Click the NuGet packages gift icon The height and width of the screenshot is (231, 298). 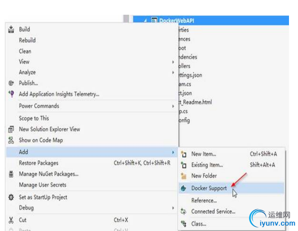pos(11,174)
